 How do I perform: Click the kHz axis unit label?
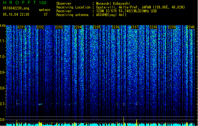tap(3, 26)
